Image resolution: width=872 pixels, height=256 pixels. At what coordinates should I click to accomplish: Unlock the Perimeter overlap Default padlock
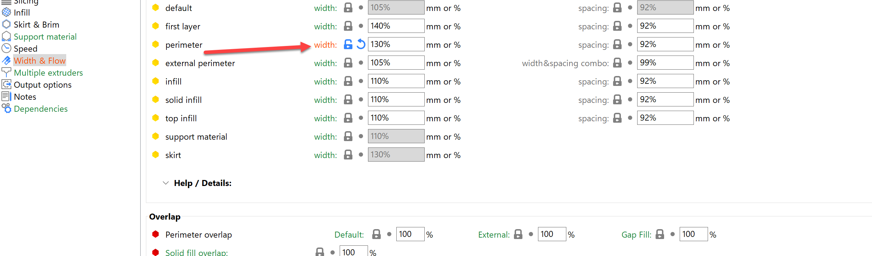click(x=376, y=234)
